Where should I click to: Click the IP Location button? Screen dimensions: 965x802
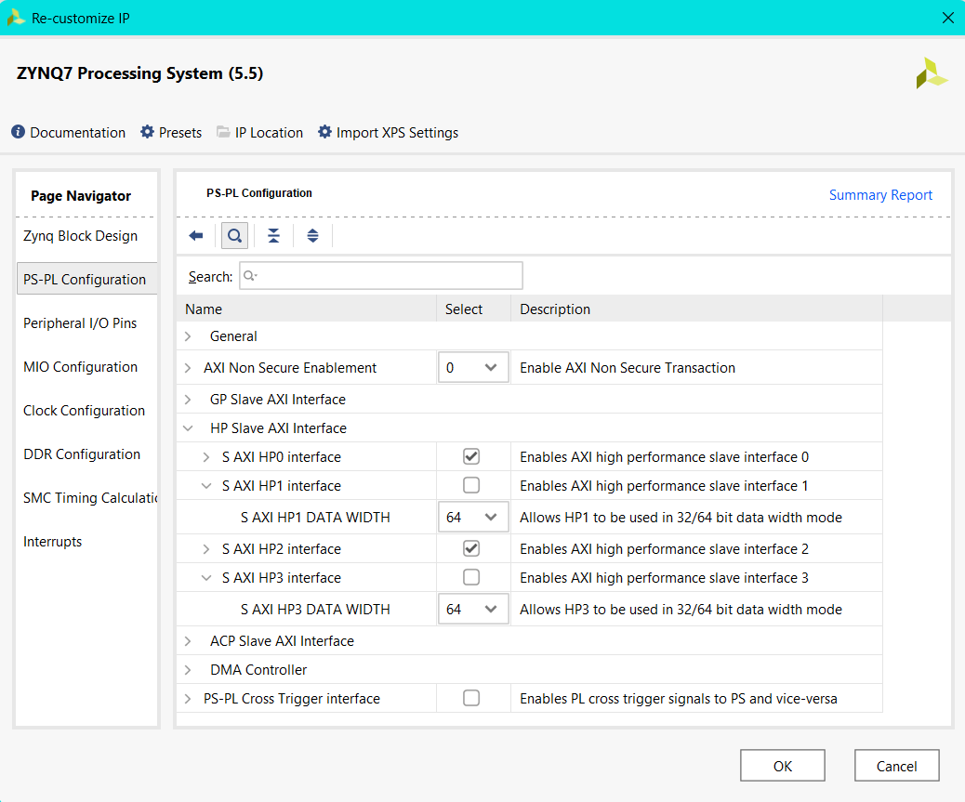pyautogui.click(x=269, y=132)
